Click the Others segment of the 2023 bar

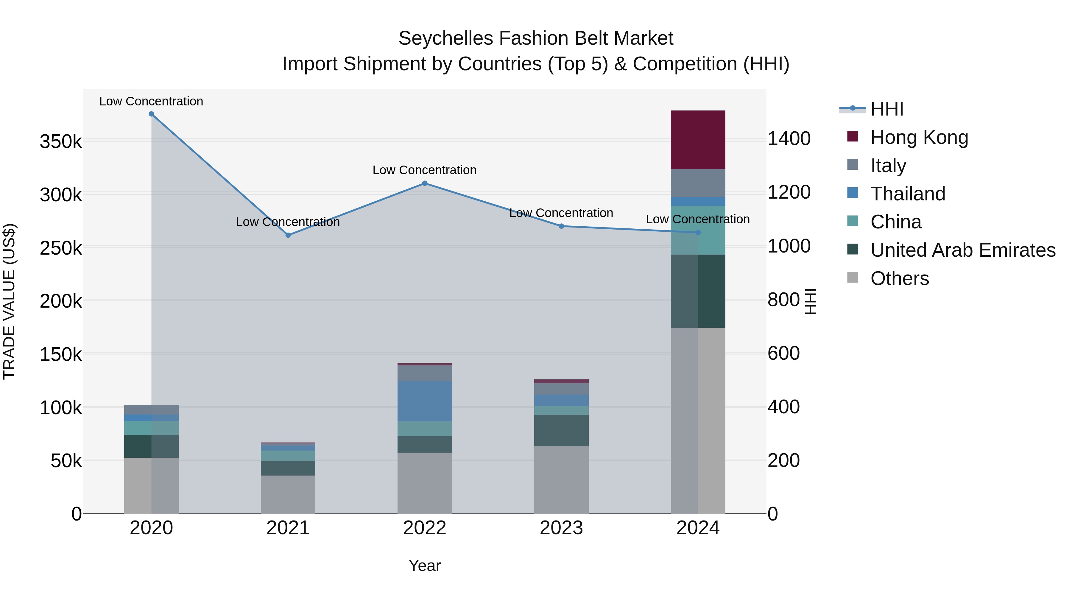561,480
